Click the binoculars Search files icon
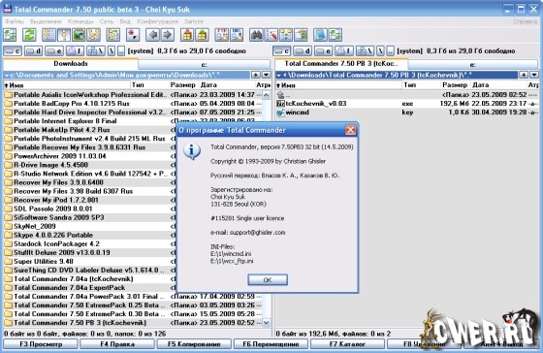This screenshot has height=353, width=543. coord(256,35)
